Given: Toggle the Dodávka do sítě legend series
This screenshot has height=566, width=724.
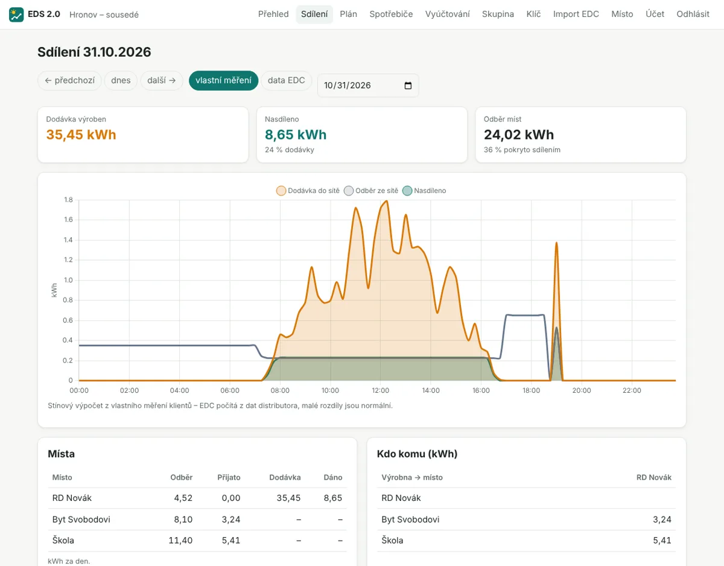Looking at the screenshot, I should pyautogui.click(x=308, y=191).
